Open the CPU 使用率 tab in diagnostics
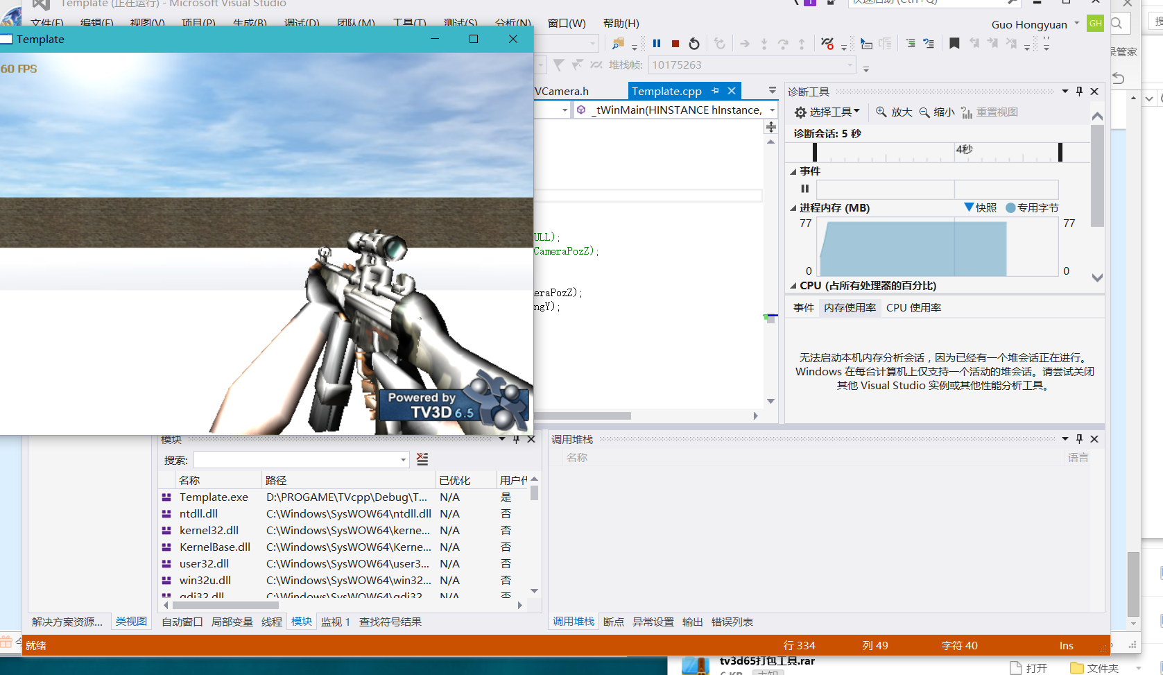The height and width of the screenshot is (675, 1163). tap(914, 307)
